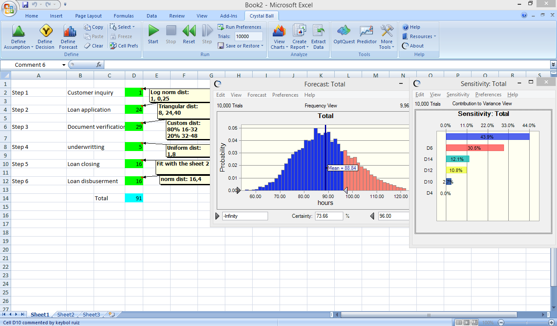This screenshot has width=557, height=326.
Task: Open Cell Prefs
Action: [x=124, y=46]
